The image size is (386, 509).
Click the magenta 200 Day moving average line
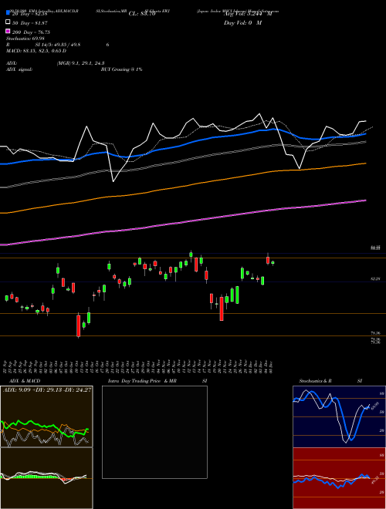click(x=183, y=223)
